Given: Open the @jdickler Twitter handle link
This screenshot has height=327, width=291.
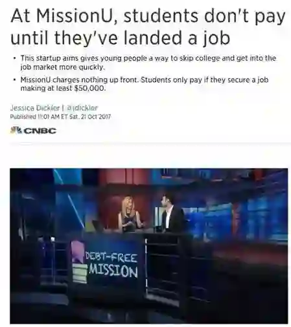Looking at the screenshot, I should (82, 107).
